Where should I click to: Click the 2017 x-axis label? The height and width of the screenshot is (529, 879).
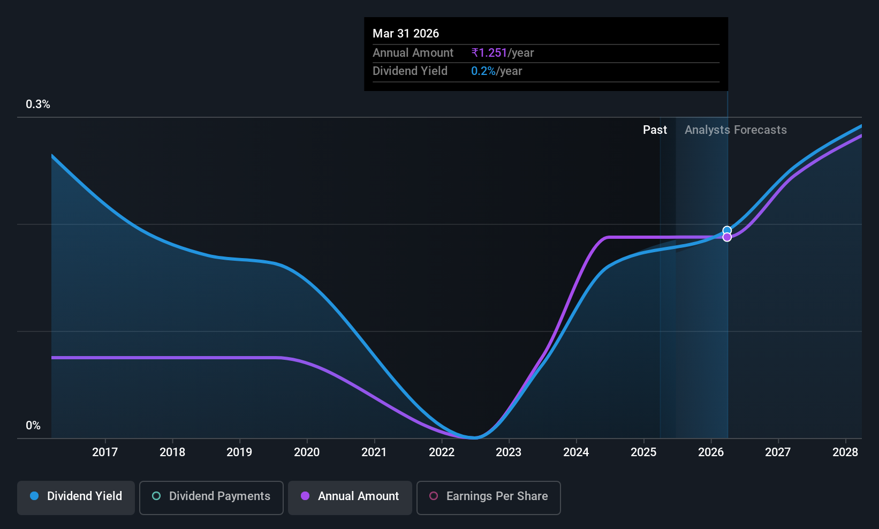105,452
